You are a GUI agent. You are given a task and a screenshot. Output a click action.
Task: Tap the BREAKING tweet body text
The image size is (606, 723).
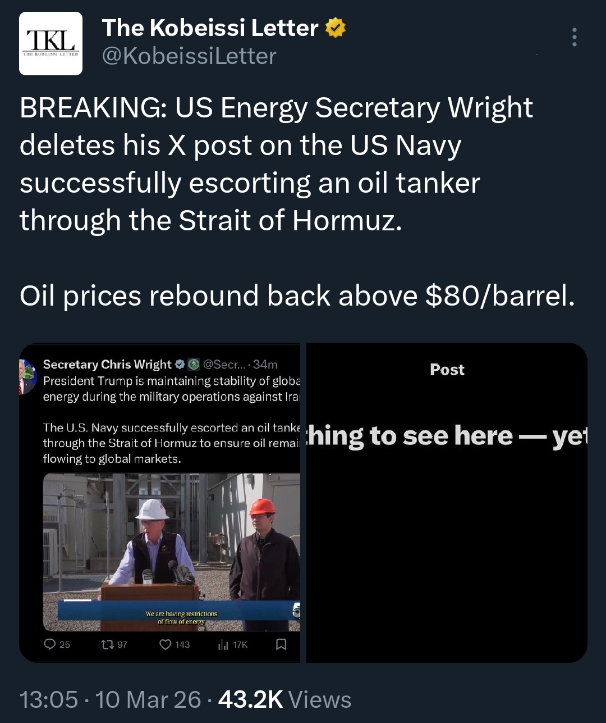pos(297,202)
